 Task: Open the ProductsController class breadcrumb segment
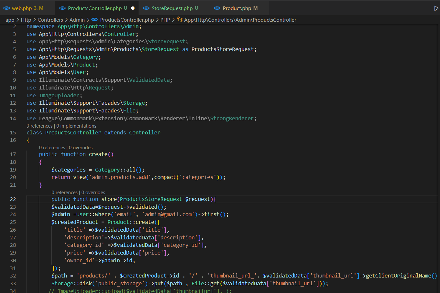tap(240, 20)
